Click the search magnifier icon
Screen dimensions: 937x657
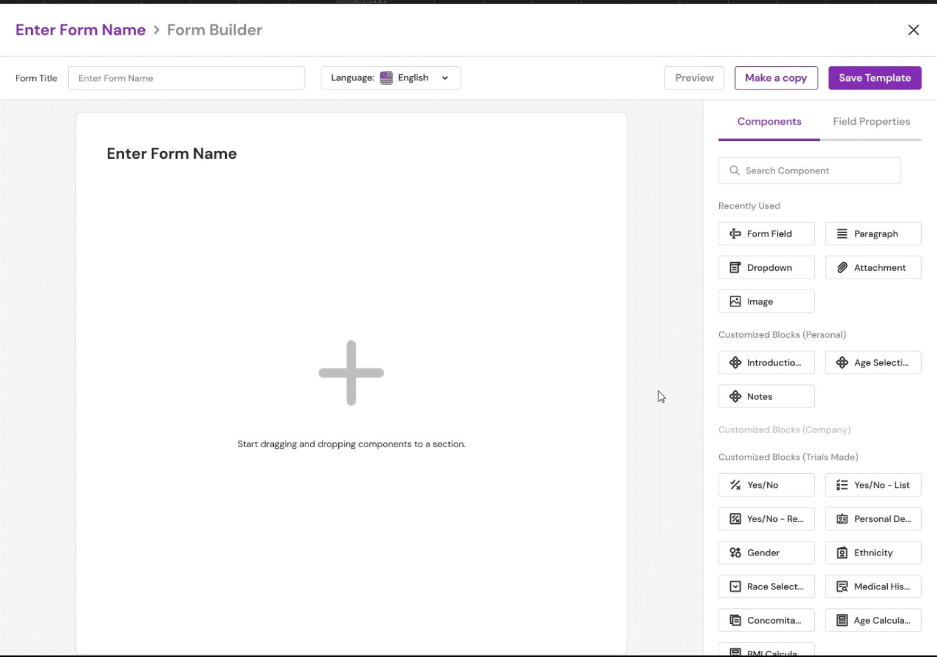(x=734, y=170)
